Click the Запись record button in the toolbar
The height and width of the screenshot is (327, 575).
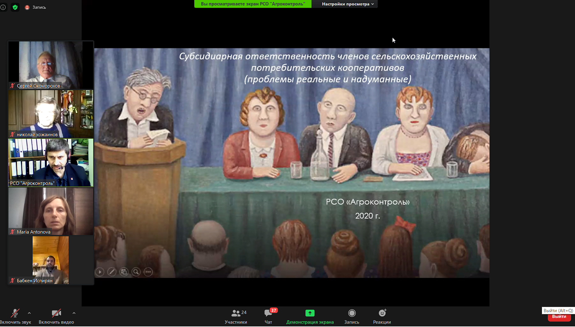pos(352,317)
